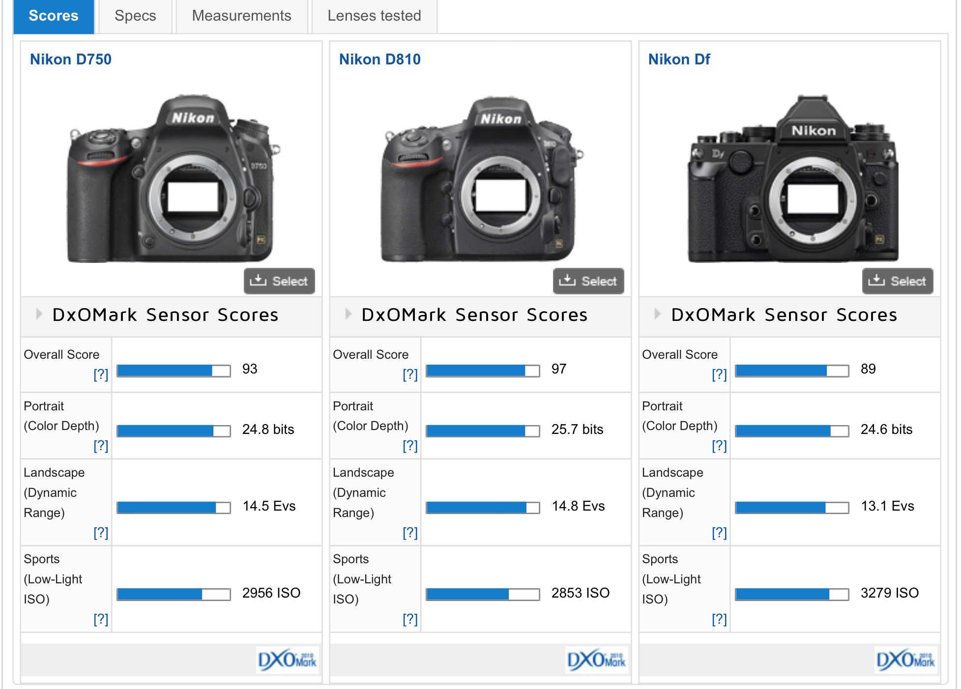This screenshot has width=961, height=689.
Task: Open the Measurements tab
Action: (x=241, y=16)
